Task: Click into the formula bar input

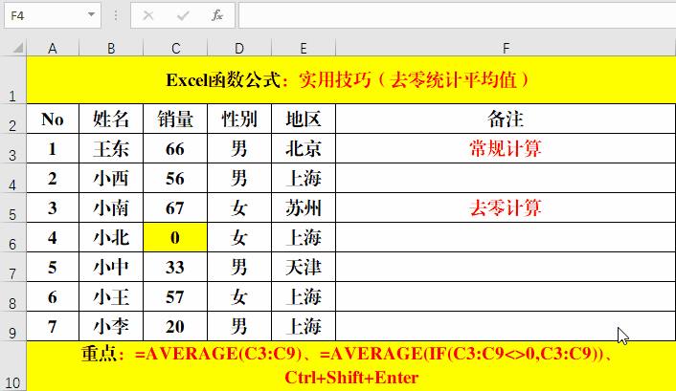Action: [457, 15]
